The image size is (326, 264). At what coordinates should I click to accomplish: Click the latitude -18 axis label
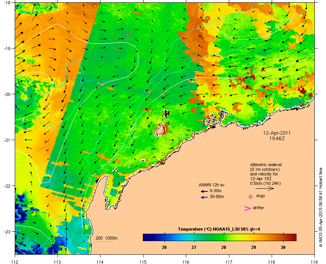point(7,3)
